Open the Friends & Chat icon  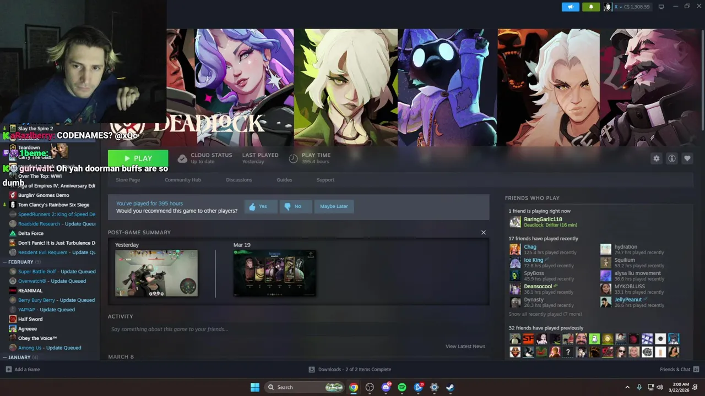pos(696,369)
